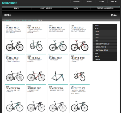Image resolution: width=121 pixels, height=113 pixels.
Task: View red Oltre XR.2 Ultegra Di2 Compact image
Action: 36,76
